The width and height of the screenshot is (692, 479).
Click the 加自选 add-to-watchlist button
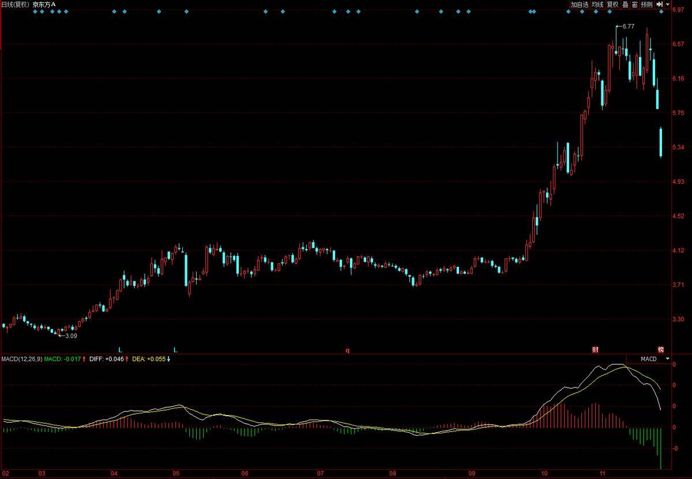[580, 4]
